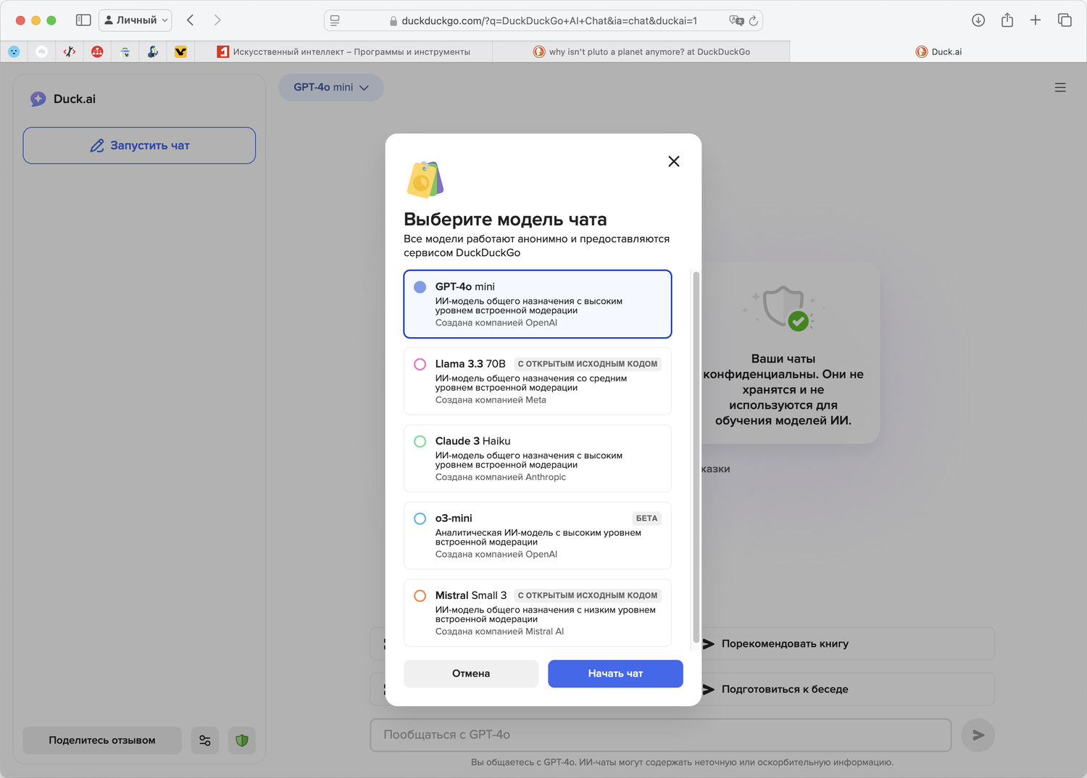Image resolution: width=1087 pixels, height=778 pixels.
Task: Click the Начать чат button
Action: point(615,674)
